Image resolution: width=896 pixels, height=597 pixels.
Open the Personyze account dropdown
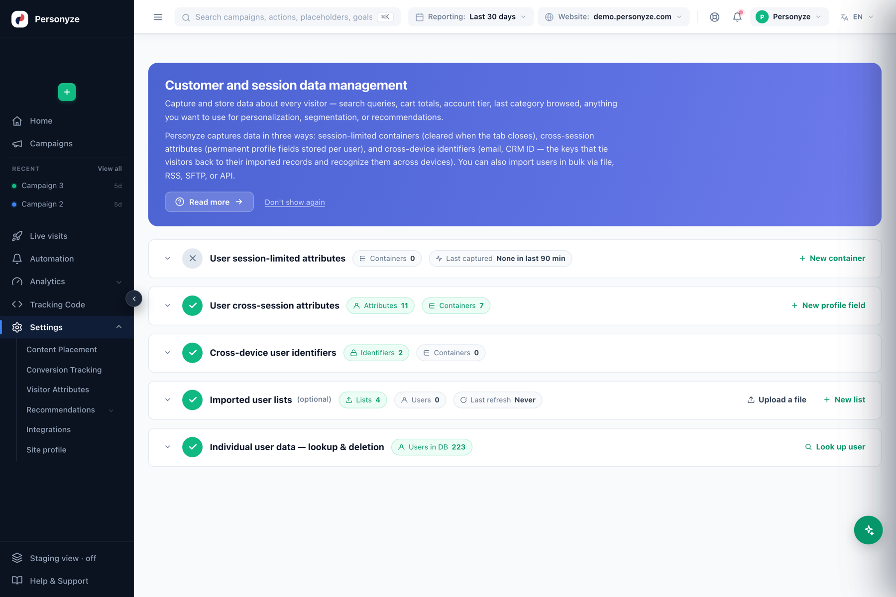tap(789, 17)
